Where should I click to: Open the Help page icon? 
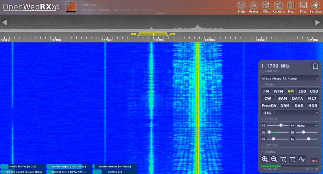pyautogui.click(x=241, y=7)
